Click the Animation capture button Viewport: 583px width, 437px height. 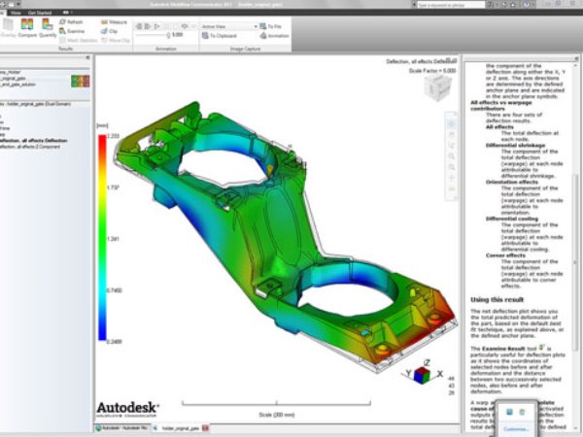275,36
